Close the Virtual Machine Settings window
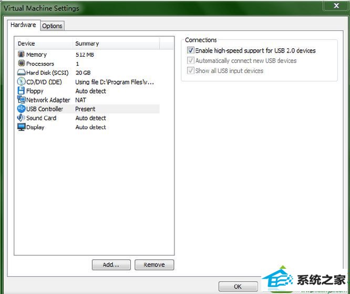The image size is (350, 294). point(336,6)
